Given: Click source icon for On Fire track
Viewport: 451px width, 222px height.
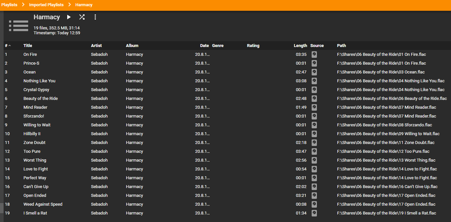Looking at the screenshot, I should coord(314,55).
